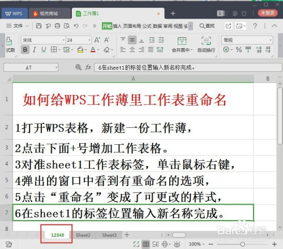Select column A header
This screenshot has width=283, height=249.
(x=133, y=79)
